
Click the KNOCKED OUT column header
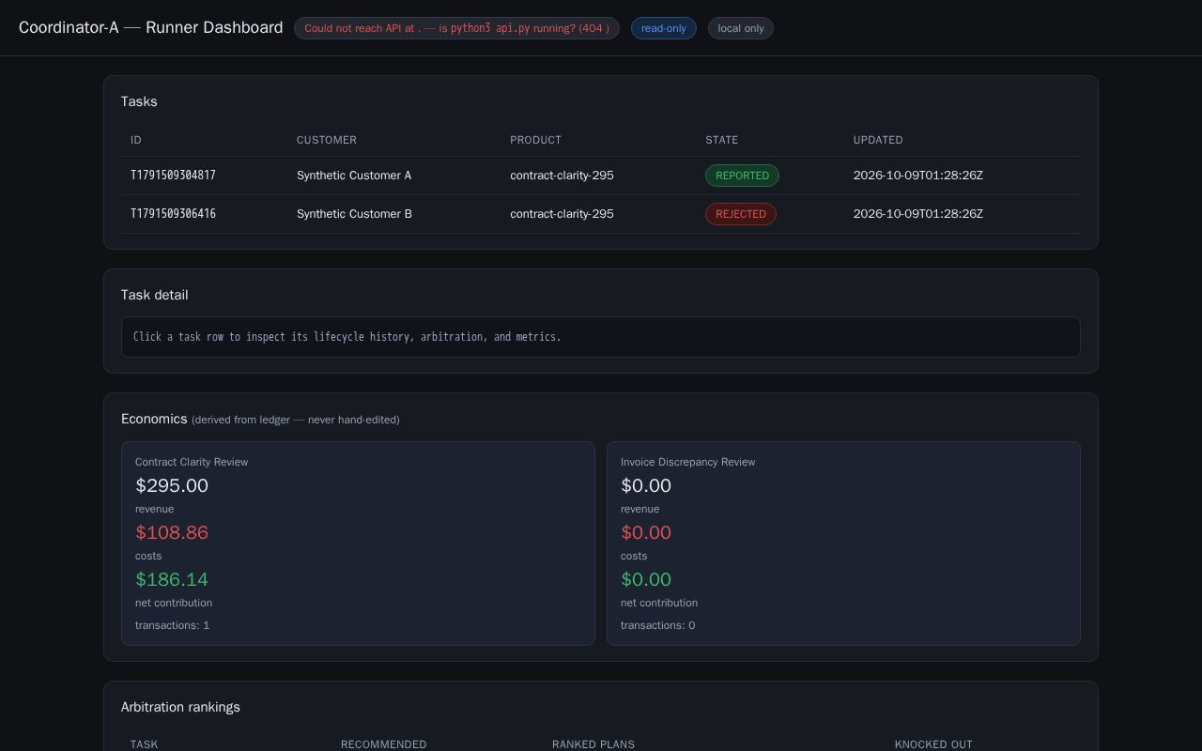click(x=933, y=744)
